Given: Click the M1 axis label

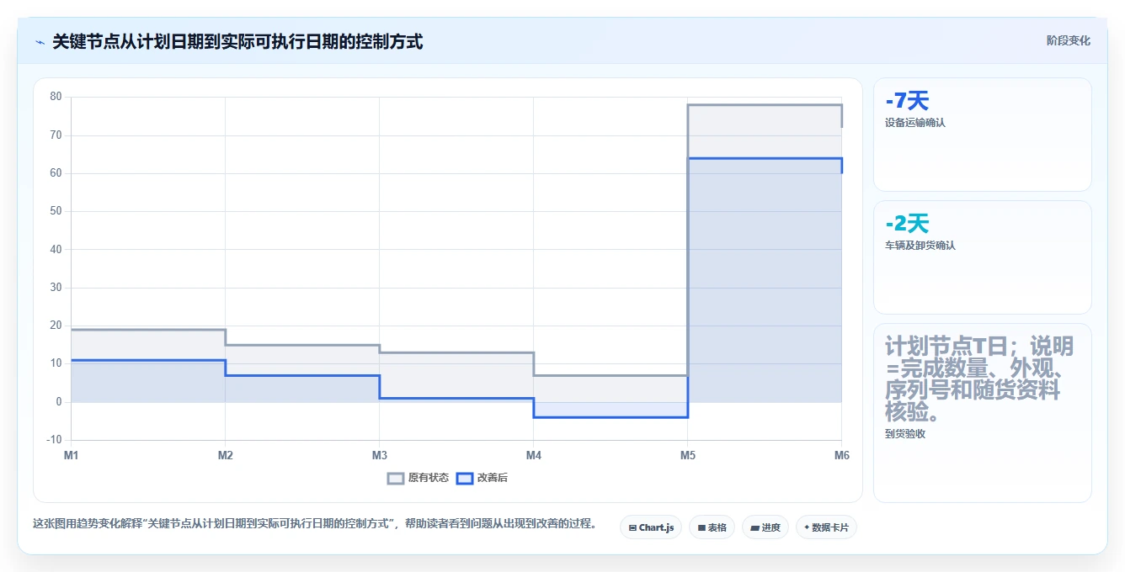Looking at the screenshot, I should point(71,455).
